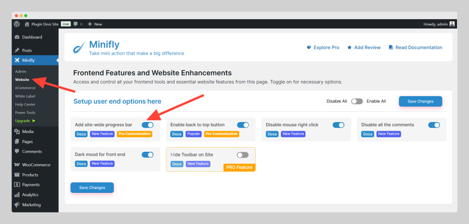Click the PRO Feature label

[239, 168]
